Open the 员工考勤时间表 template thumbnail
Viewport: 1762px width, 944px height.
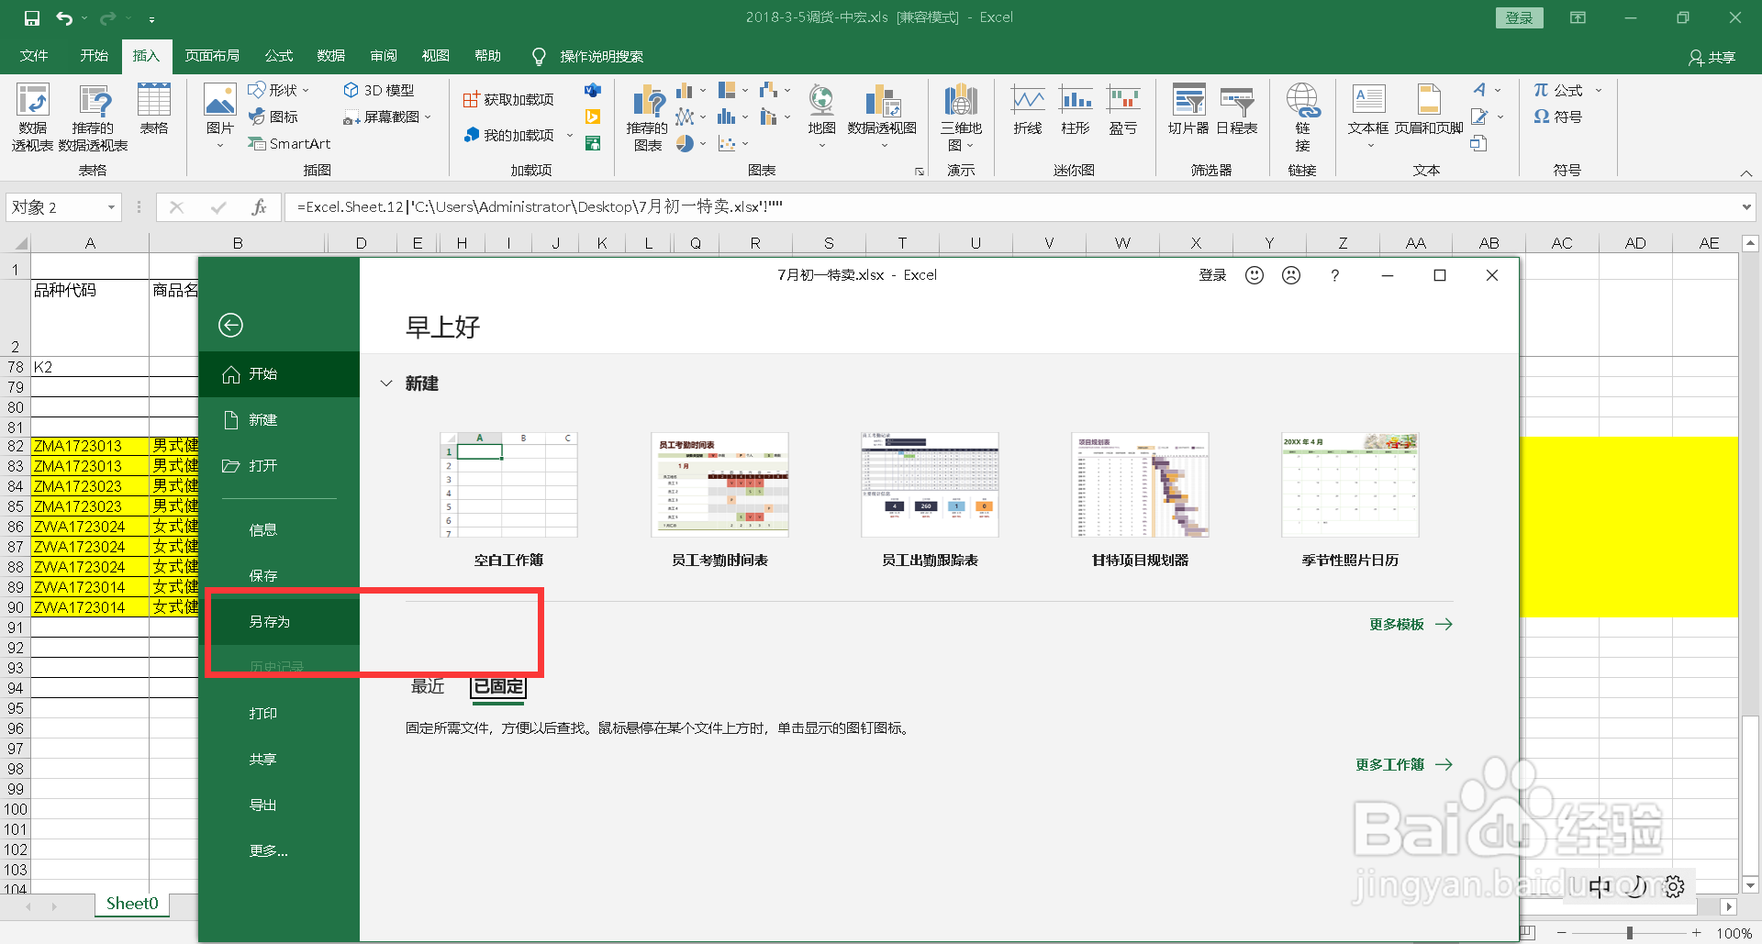(719, 485)
